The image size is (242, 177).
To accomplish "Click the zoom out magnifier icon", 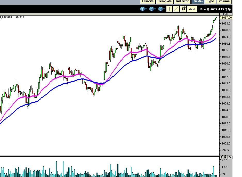I will coord(152,9).
